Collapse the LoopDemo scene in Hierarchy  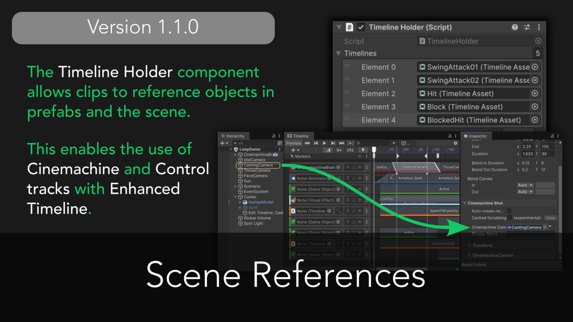tap(231, 149)
